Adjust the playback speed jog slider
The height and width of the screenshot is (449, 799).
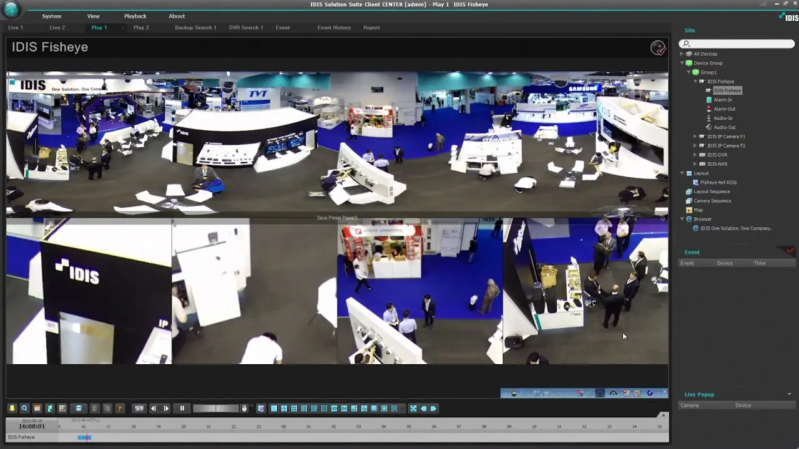[216, 408]
